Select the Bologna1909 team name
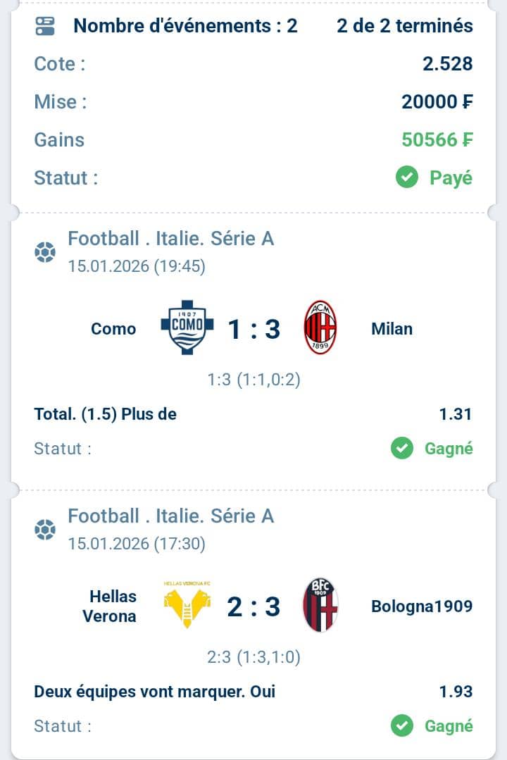 pyautogui.click(x=422, y=606)
